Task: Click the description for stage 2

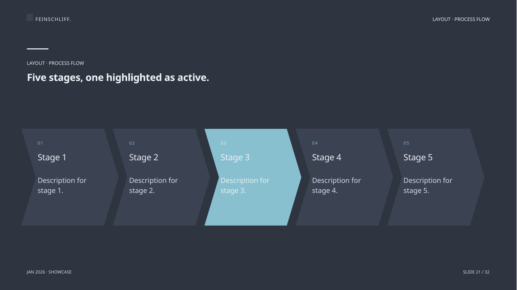Action: click(153, 185)
